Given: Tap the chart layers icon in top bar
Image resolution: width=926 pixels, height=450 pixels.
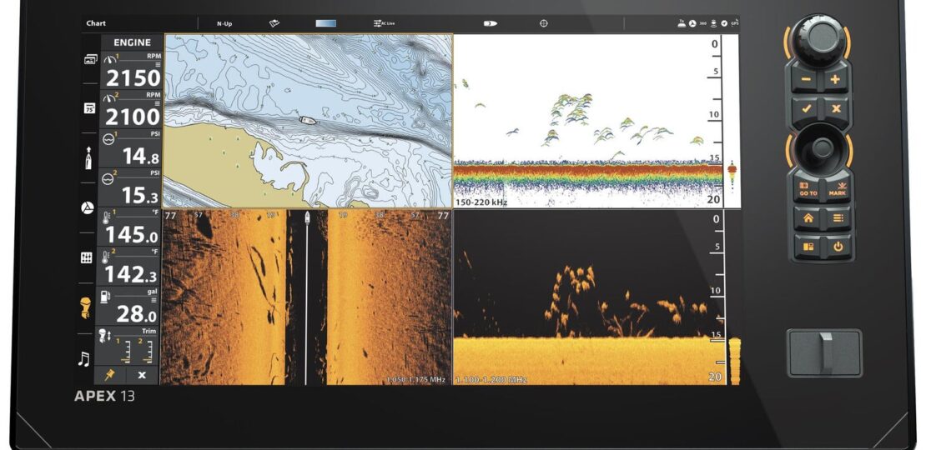Looking at the screenshot, I should (274, 23).
